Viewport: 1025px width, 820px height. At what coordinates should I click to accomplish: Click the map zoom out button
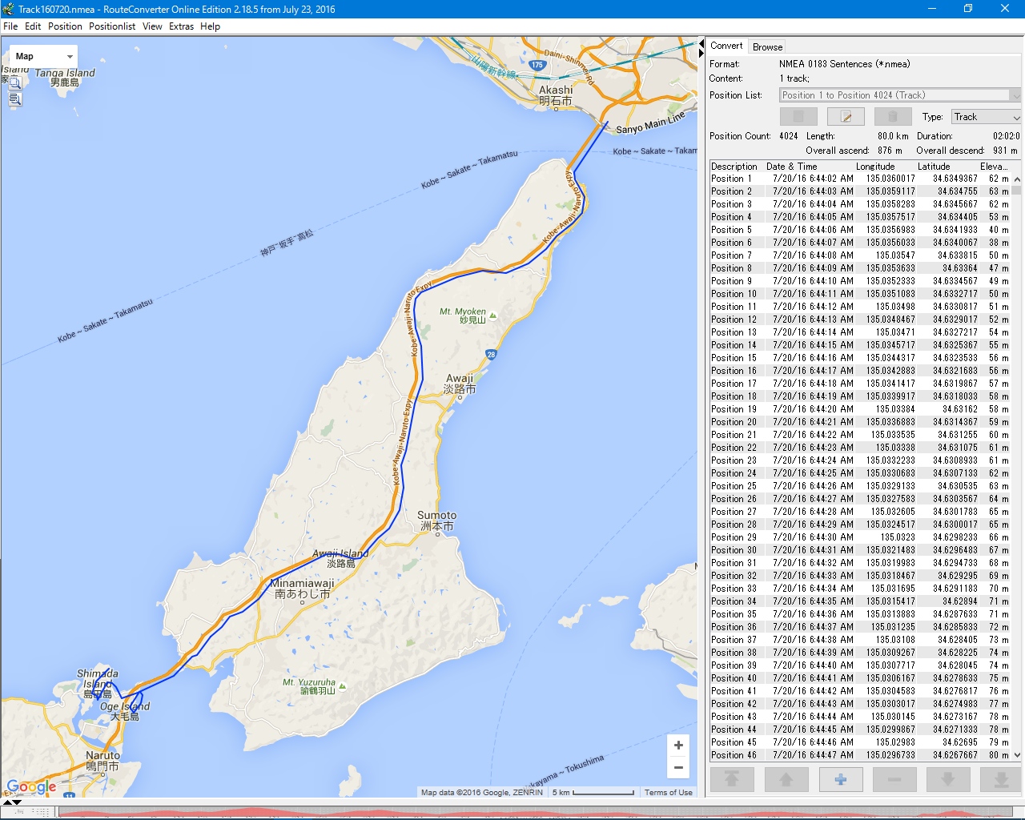tap(678, 768)
